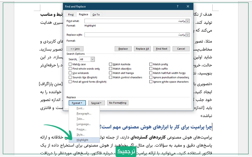Click the Find Next button

tap(162, 49)
